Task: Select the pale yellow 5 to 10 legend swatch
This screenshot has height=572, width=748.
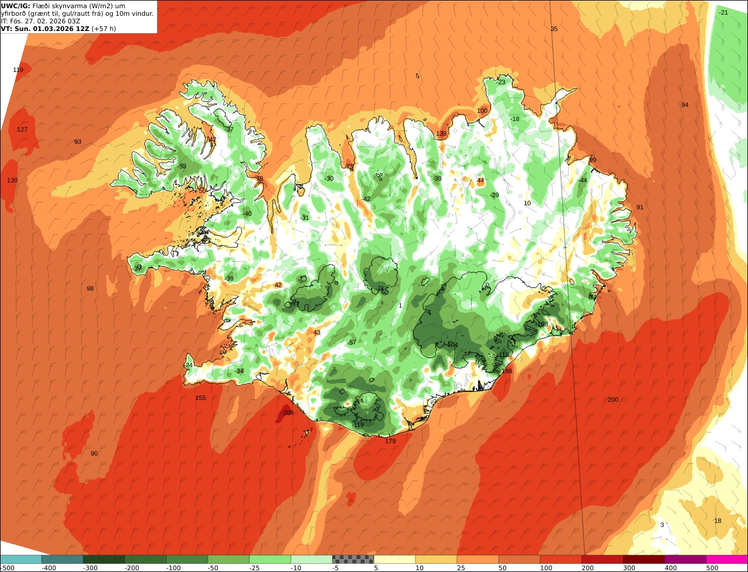Action: click(x=394, y=559)
